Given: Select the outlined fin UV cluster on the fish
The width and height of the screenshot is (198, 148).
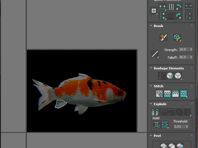Looking at the screenshot, I should pyautogui.click(x=60, y=104).
